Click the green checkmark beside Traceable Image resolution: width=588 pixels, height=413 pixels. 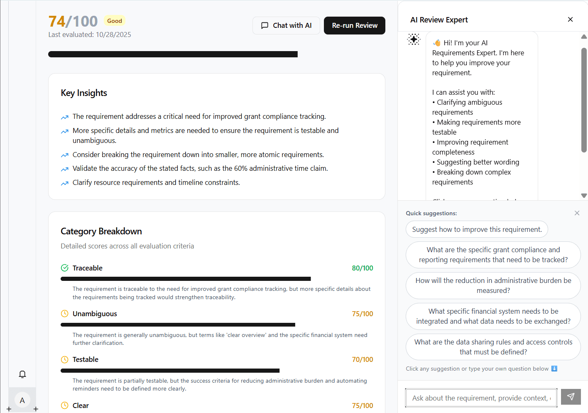64,268
